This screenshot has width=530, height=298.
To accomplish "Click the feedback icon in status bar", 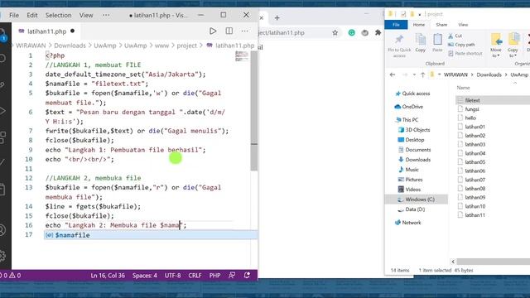I will point(232,276).
